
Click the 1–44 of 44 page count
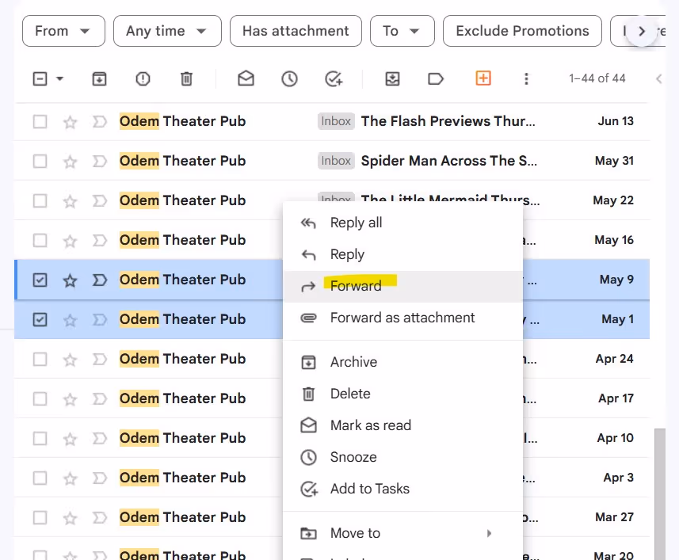click(597, 78)
